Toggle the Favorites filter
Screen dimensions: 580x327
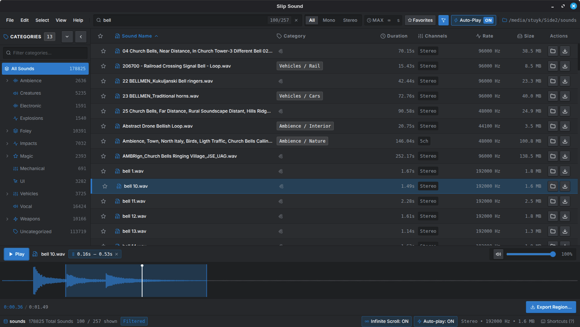click(x=420, y=20)
